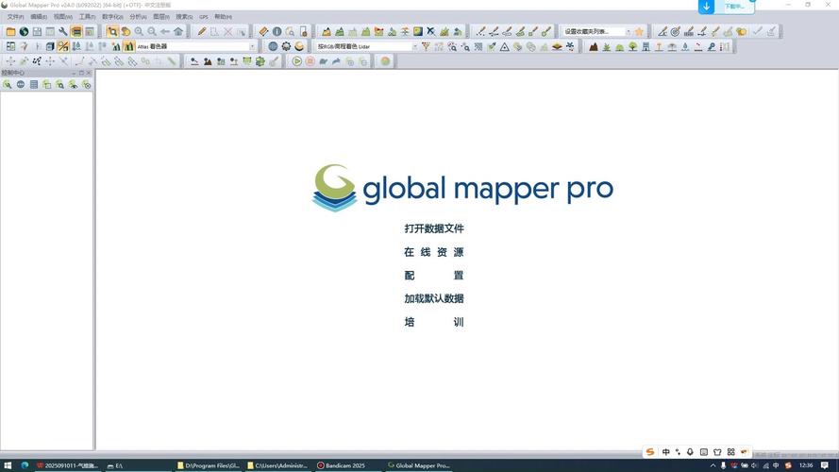The image size is (839, 472).
Task: Toggle the highlighted Control Center overlay button
Action: [76, 31]
